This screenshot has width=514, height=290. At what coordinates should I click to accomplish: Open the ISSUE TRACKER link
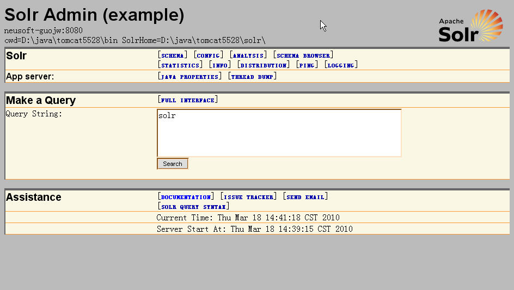(248, 197)
